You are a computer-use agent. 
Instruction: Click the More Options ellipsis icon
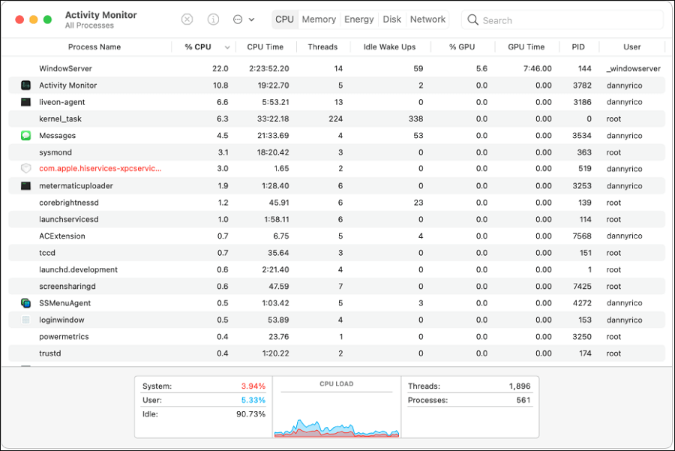236,19
